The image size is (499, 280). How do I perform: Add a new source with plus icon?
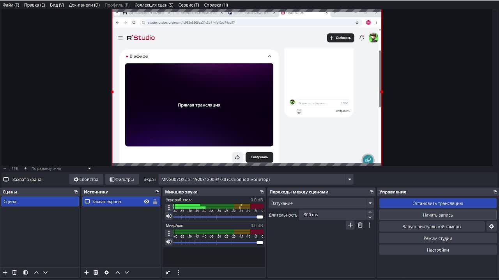click(87, 273)
